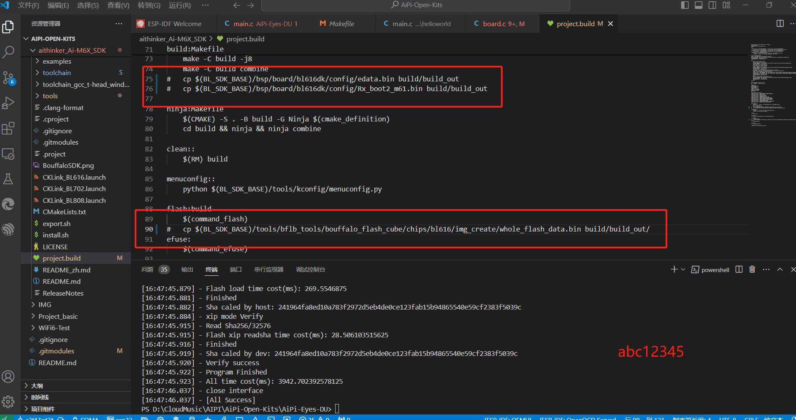Screen dimensions: 796x420
Task: Open the Explorer view in activity bar
Action: [8, 27]
